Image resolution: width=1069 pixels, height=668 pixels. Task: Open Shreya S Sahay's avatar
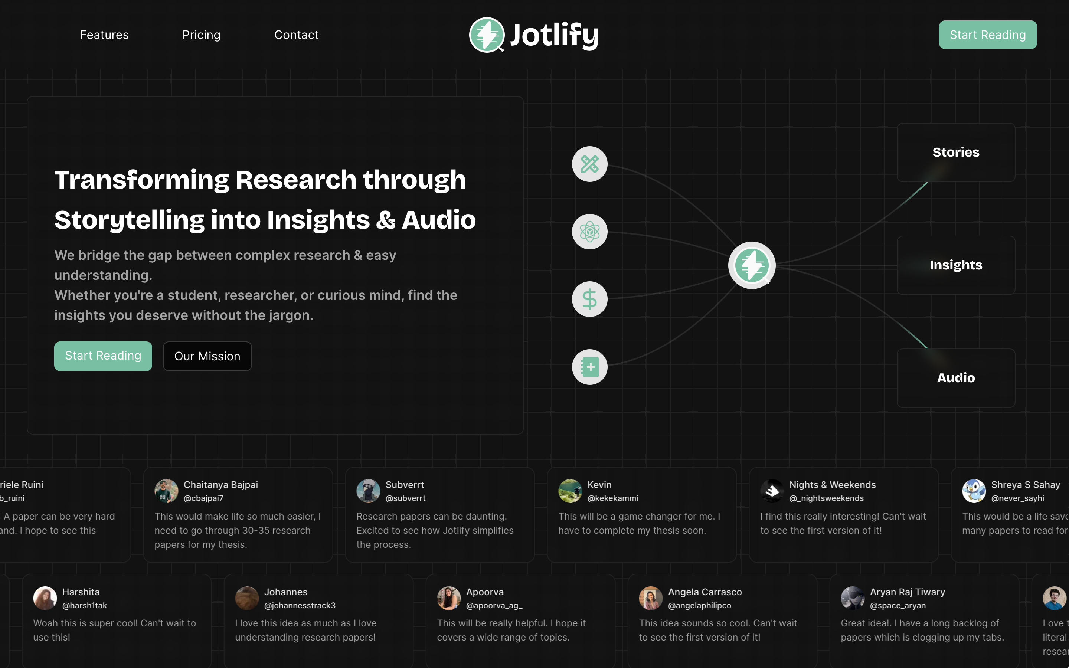(974, 491)
